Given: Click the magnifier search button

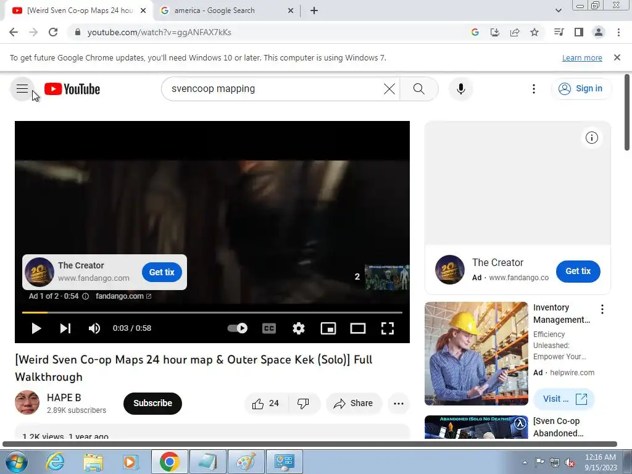Looking at the screenshot, I should 419,89.
